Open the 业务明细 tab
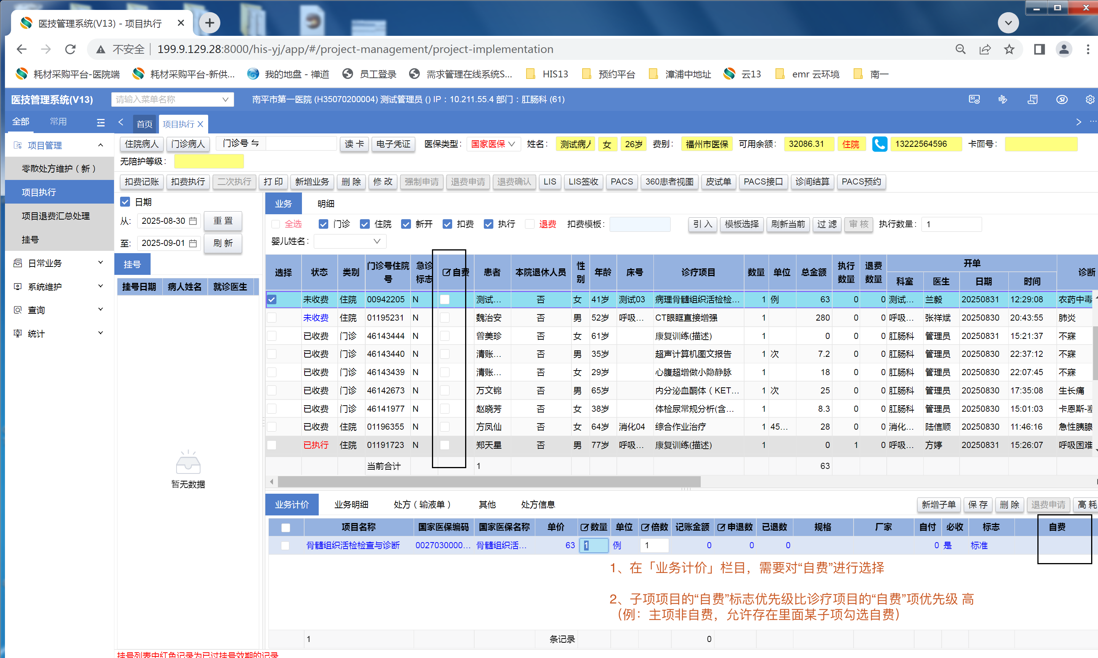1098x658 pixels. [x=351, y=505]
